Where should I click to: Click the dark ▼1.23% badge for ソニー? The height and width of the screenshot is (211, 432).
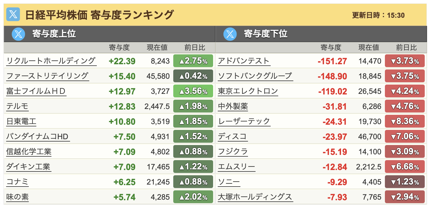pyautogui.click(x=405, y=182)
